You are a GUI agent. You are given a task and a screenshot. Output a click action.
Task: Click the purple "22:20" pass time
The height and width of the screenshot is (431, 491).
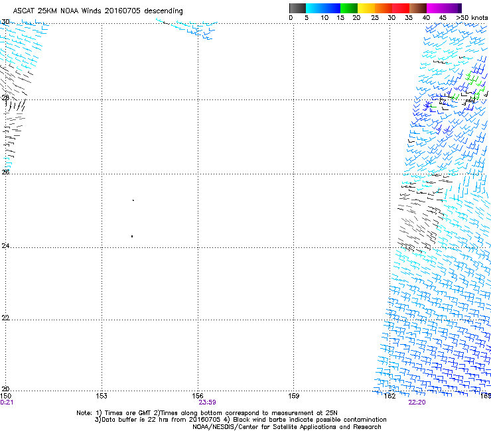pyautogui.click(x=417, y=402)
